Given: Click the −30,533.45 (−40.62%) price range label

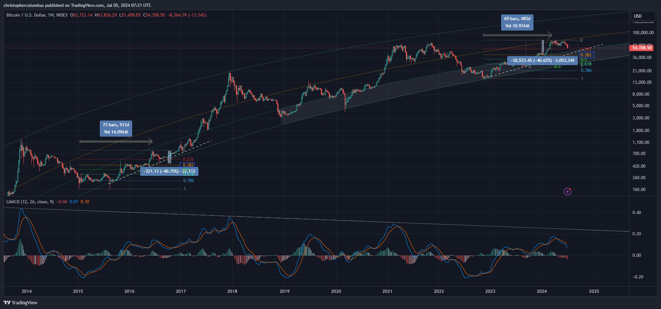Looking at the screenshot, I should [x=542, y=60].
